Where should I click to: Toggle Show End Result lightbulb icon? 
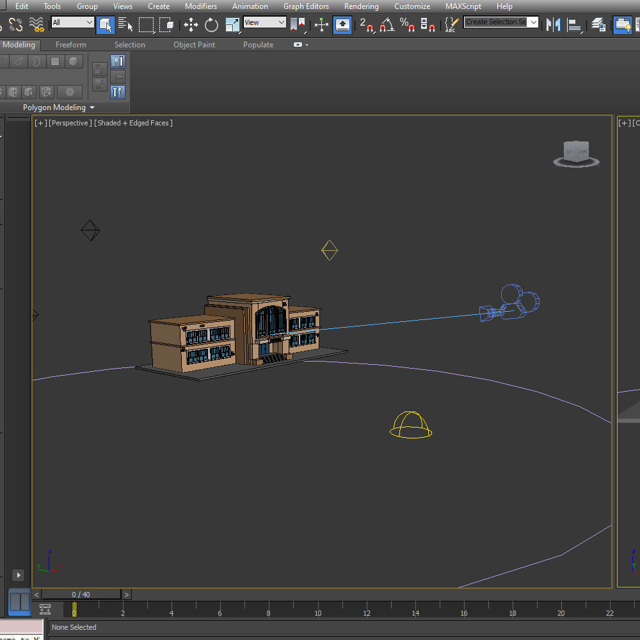[118, 61]
